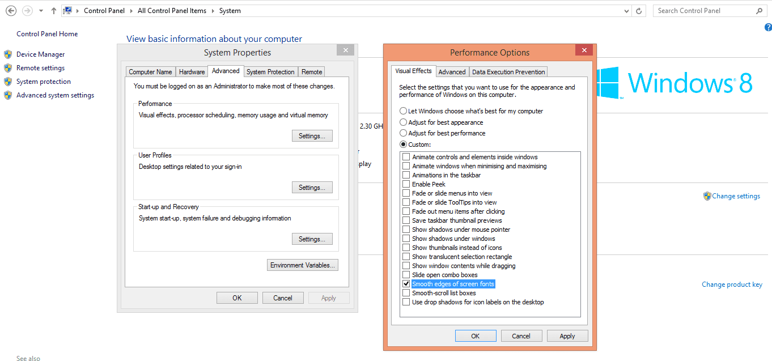
Task: Check Show translucent selection rectangle
Action: pos(406,257)
